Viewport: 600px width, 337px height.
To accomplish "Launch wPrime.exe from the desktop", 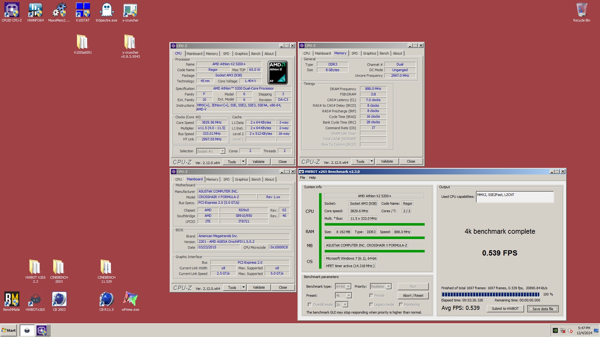I will tap(130, 301).
